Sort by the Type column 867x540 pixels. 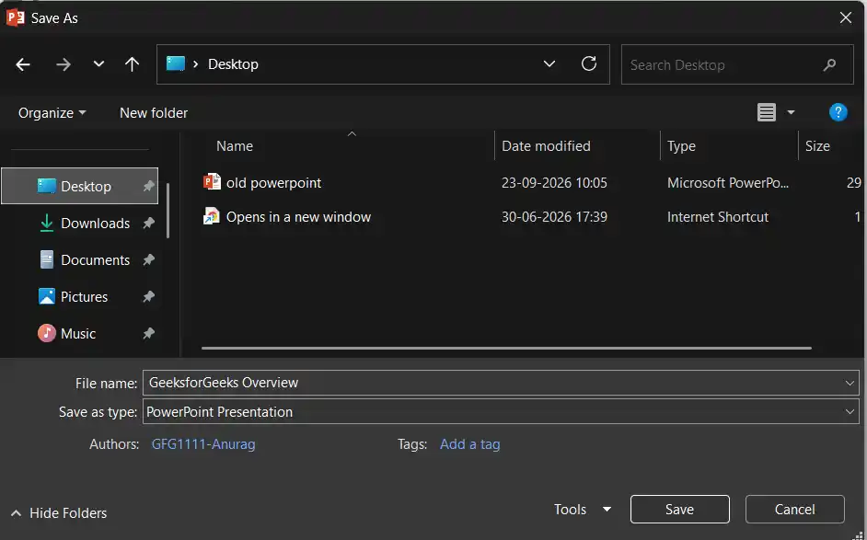pos(681,146)
